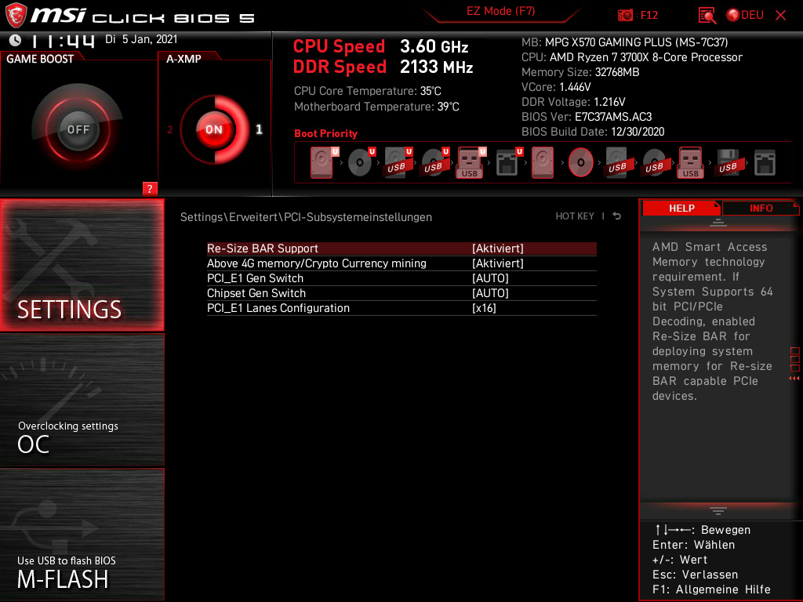Select the Re-Size BAR Support row label
Viewport: 803px width, 602px height.
[262, 248]
